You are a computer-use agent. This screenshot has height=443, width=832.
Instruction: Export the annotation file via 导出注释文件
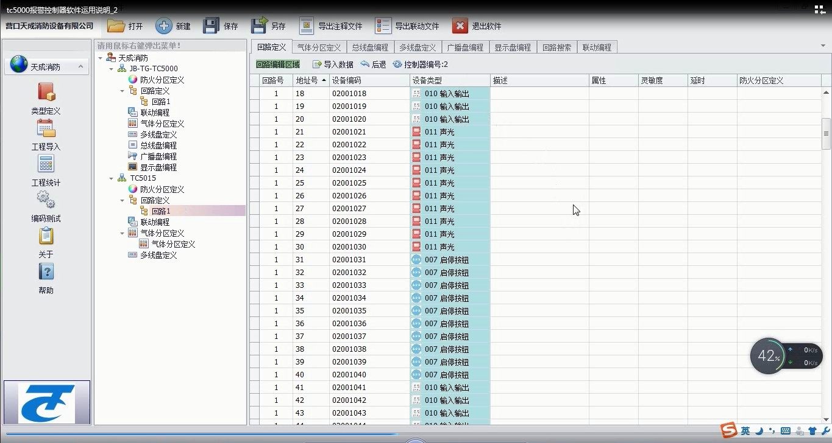pyautogui.click(x=330, y=26)
